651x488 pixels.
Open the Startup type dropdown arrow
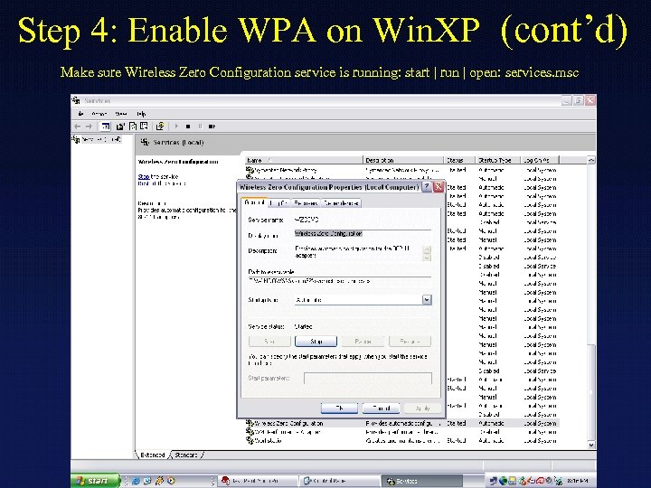(427, 300)
